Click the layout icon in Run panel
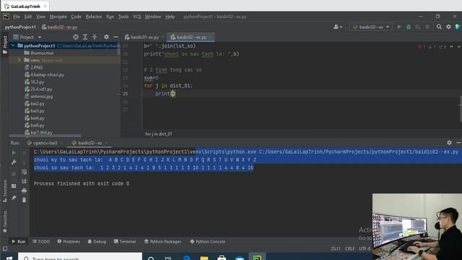 (14, 186)
